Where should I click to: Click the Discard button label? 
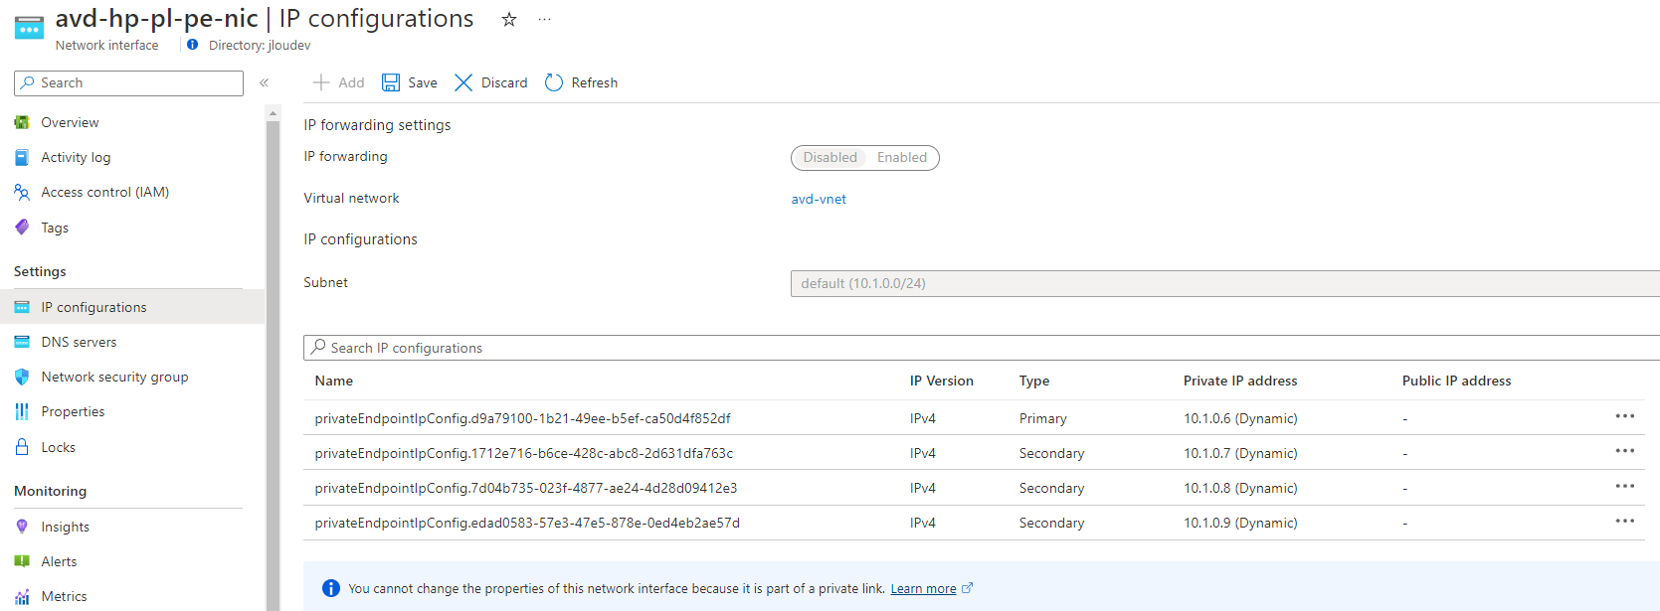tap(504, 82)
